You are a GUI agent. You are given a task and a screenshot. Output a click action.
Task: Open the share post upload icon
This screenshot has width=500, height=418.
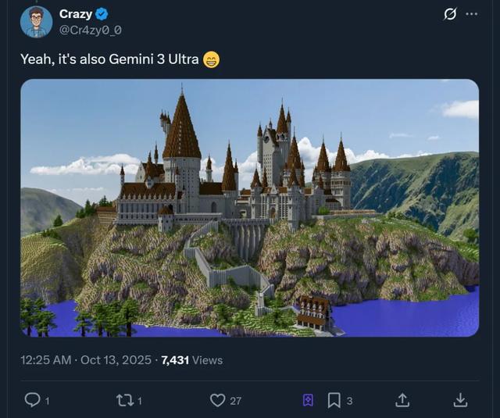[x=402, y=400]
